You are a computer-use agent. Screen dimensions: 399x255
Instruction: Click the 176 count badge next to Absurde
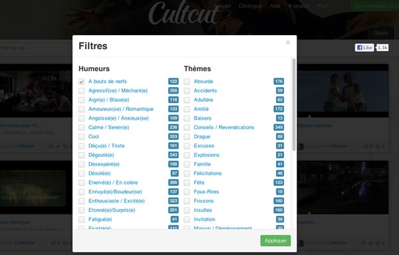coord(279,81)
